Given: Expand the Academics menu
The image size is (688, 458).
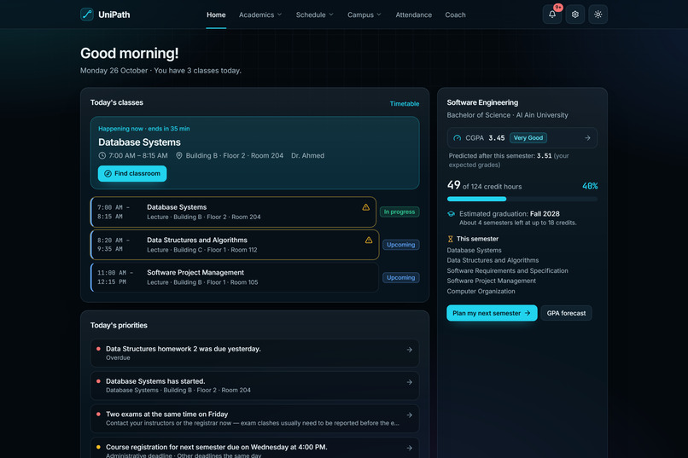Looking at the screenshot, I should click(260, 14).
